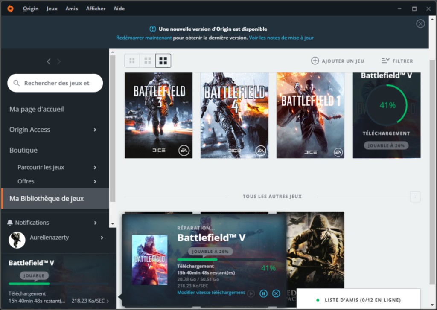Click the sidebar Battlefield V download title

31,263
